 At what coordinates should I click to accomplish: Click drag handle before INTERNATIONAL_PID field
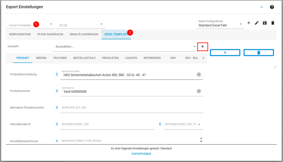tap(57, 124)
